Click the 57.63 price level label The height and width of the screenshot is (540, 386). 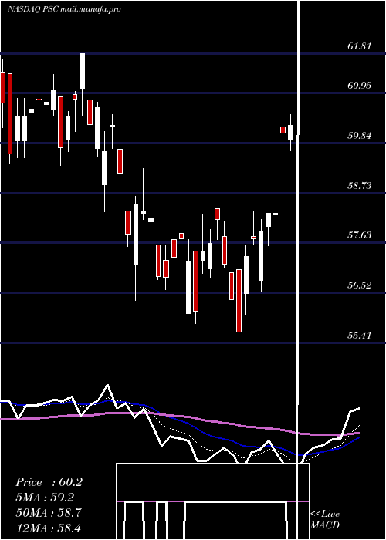pyautogui.click(x=360, y=235)
